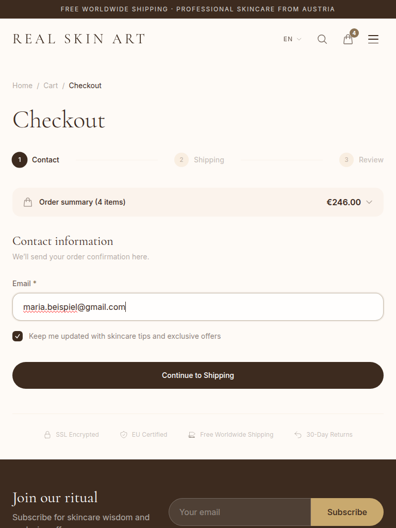Viewport: 396px width, 528px height.
Task: Click the Subscribe button
Action: [347, 512]
